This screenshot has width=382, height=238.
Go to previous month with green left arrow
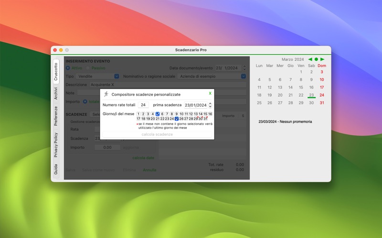(310, 59)
